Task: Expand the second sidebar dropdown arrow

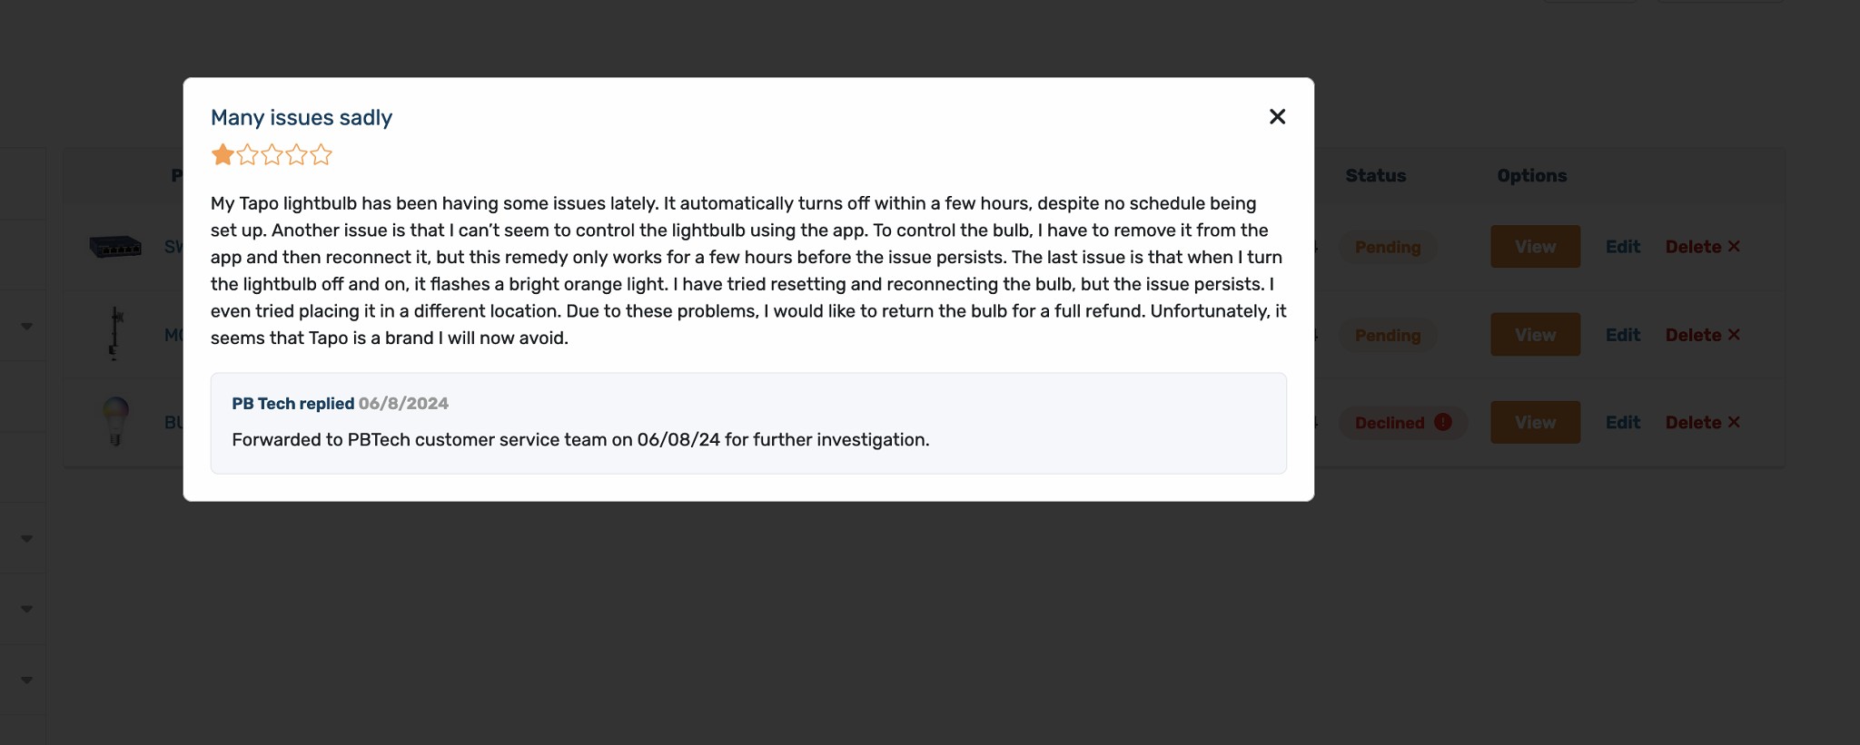Action: (x=26, y=539)
